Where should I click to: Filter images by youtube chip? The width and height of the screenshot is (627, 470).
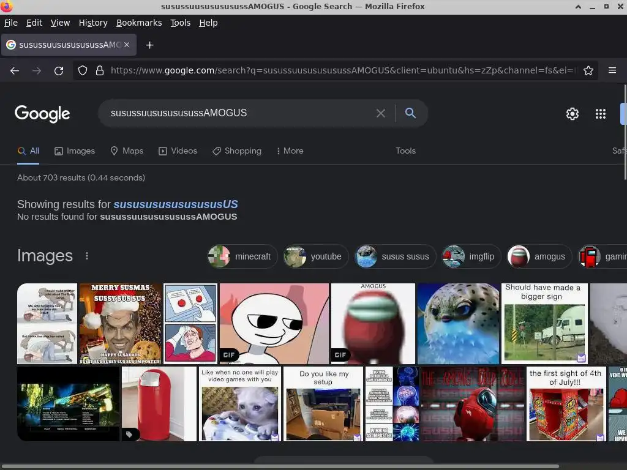point(316,256)
